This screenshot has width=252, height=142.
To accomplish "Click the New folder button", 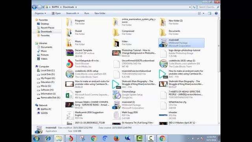I will click(x=100, y=13).
